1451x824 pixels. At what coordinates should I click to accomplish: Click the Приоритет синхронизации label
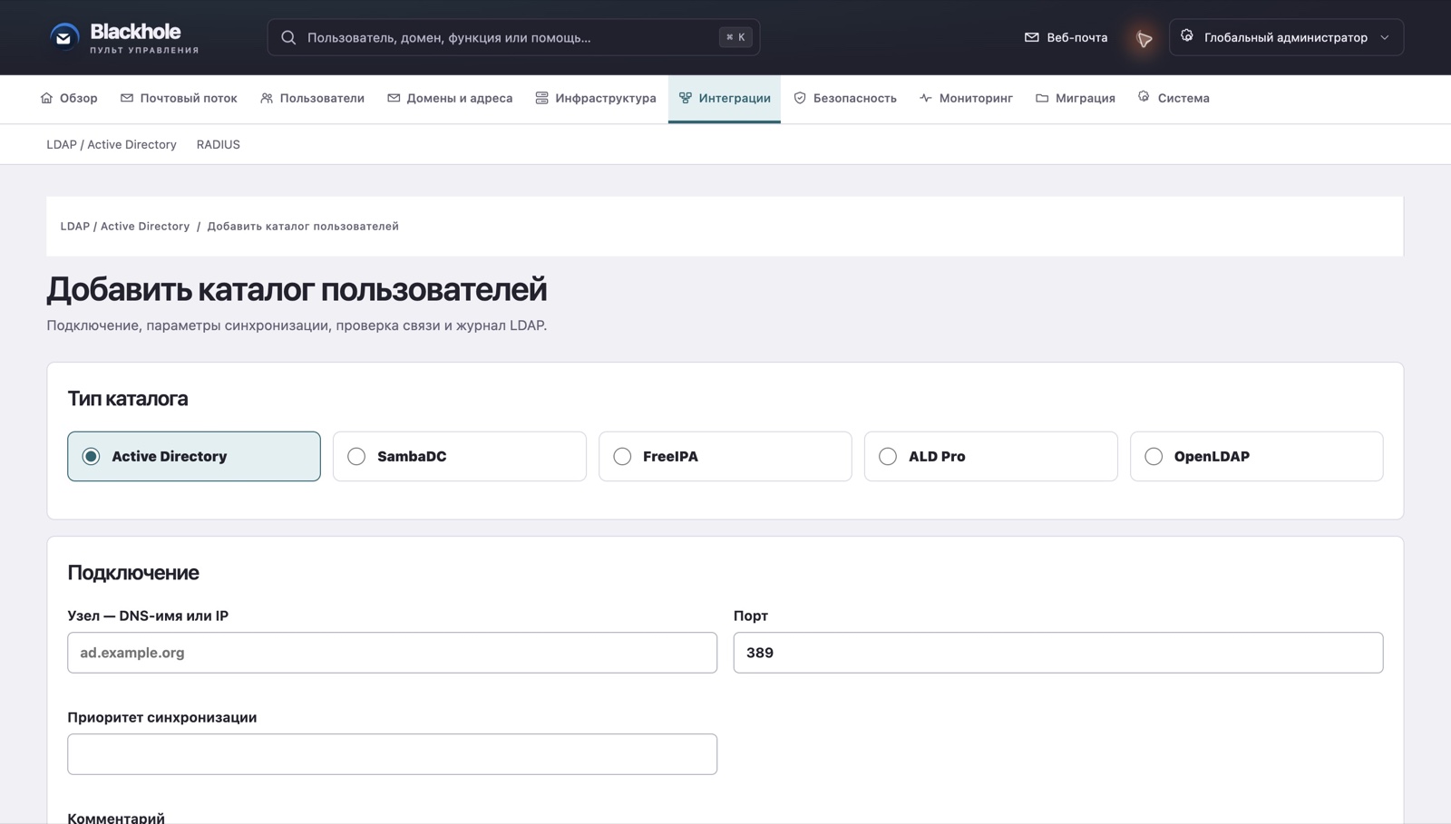(x=162, y=717)
